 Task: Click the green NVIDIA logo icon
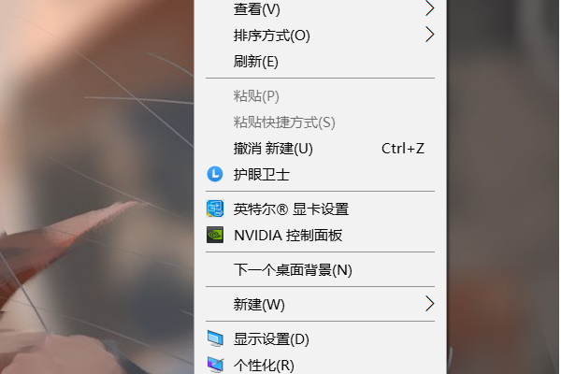coord(215,235)
